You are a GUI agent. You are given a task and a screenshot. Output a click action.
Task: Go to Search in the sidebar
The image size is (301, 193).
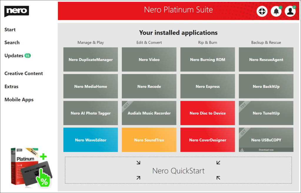click(x=12, y=43)
